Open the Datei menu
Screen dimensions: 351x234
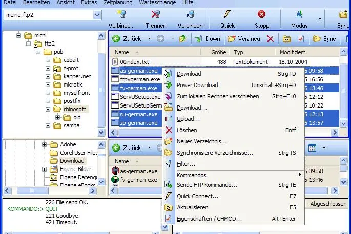click(10, 3)
